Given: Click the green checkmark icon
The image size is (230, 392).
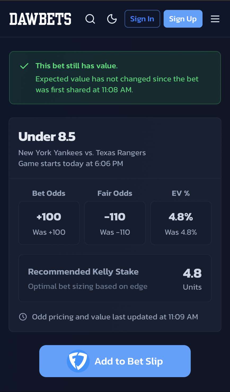Looking at the screenshot, I should [x=24, y=66].
